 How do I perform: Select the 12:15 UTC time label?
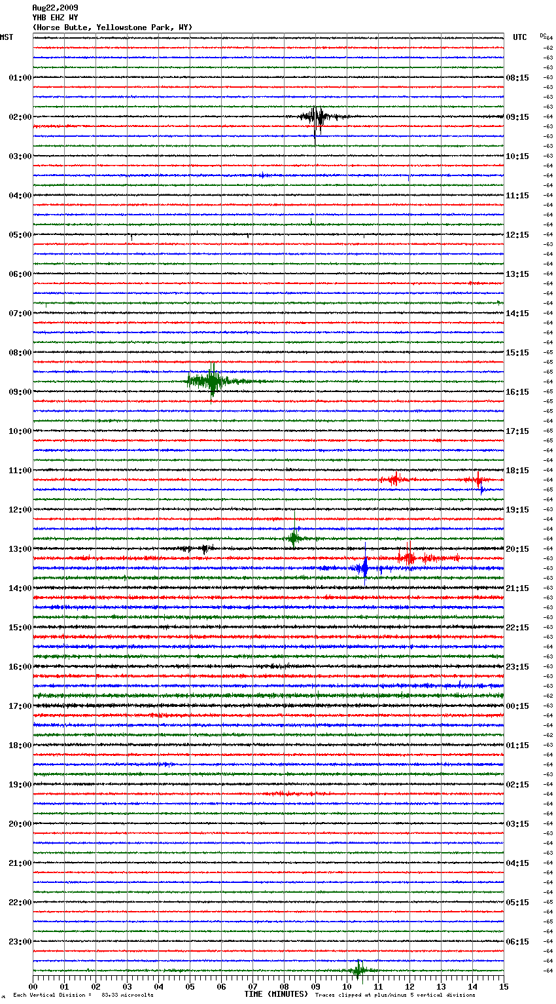517,235
